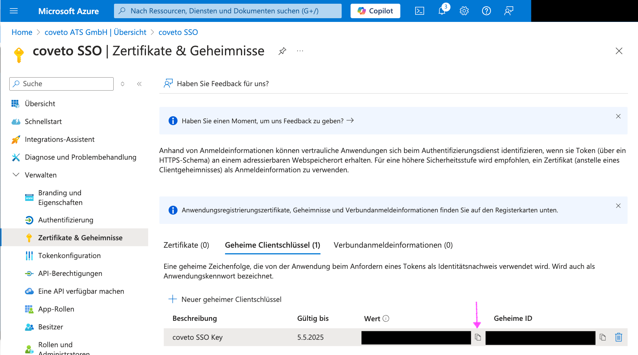Close the Zertifikate & Geheimnisse blade
The image size is (638, 355).
[619, 51]
